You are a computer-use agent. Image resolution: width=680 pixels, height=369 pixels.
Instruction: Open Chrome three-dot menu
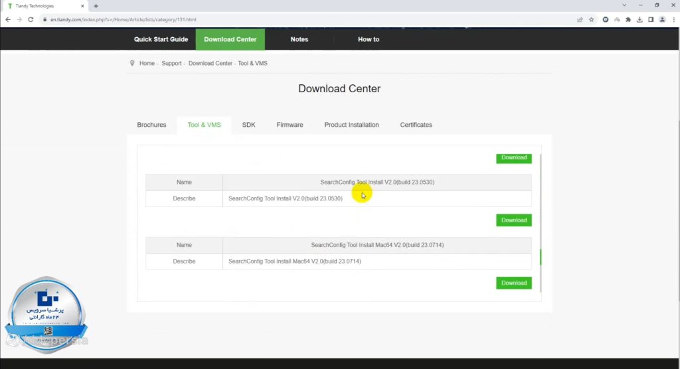point(673,19)
